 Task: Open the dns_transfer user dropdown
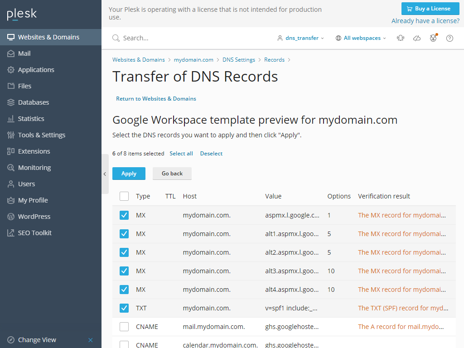point(300,38)
